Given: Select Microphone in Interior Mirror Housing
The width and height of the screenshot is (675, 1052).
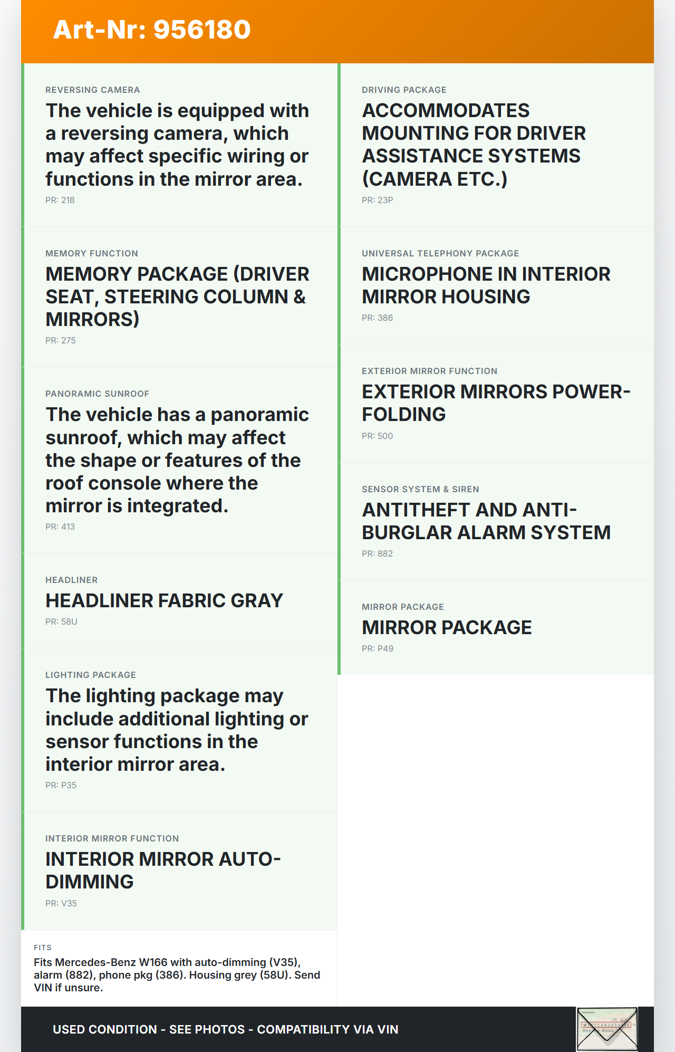Looking at the screenshot, I should 486,285.
